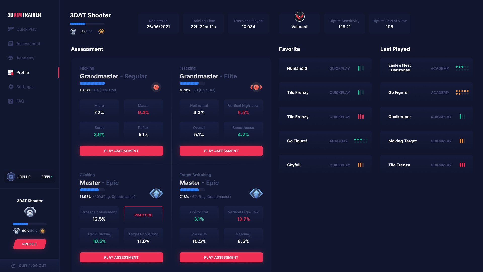Select the Quick Play sidebar icon
The image size is (483, 272).
pos(11,29)
